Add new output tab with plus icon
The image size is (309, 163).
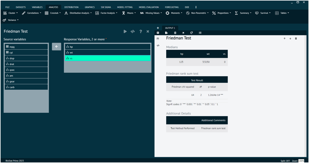(x=158, y=28)
